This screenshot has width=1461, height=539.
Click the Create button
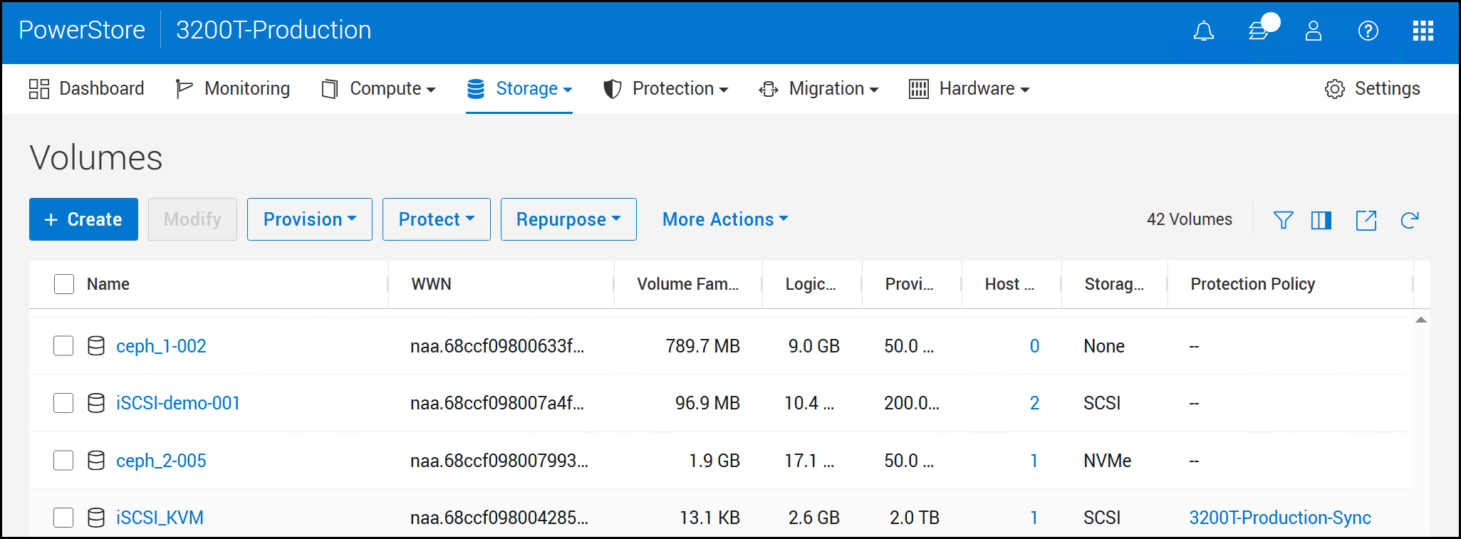[83, 219]
